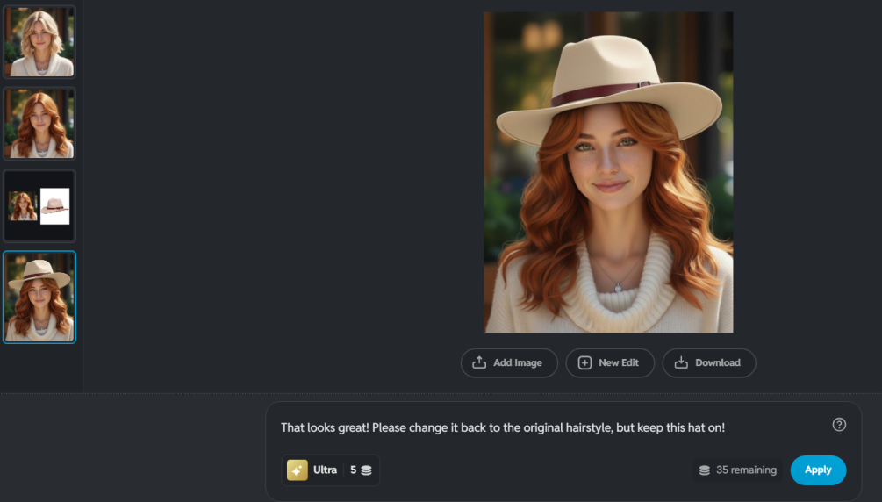882x502 pixels.
Task: Click the coin stack icon beside 35 remaining
Action: [704, 470]
